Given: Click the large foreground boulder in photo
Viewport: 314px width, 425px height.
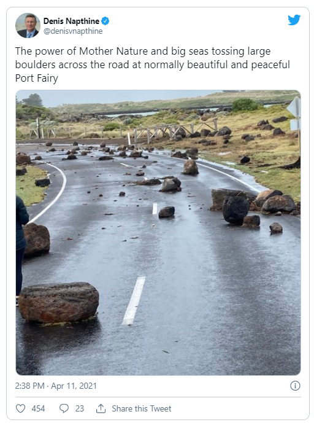Looking at the screenshot, I should [59, 302].
